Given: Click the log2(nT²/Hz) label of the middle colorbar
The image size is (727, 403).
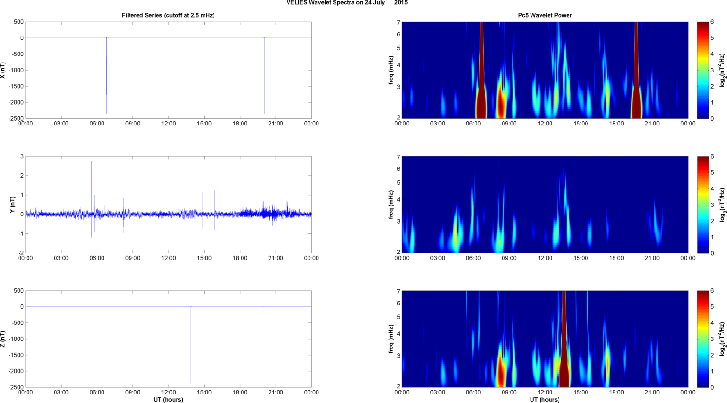Looking at the screenshot, I should [723, 205].
